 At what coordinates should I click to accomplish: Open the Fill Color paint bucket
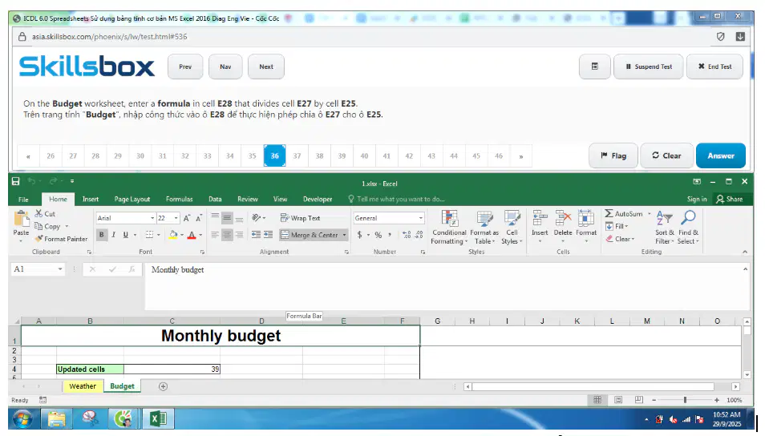(x=173, y=235)
